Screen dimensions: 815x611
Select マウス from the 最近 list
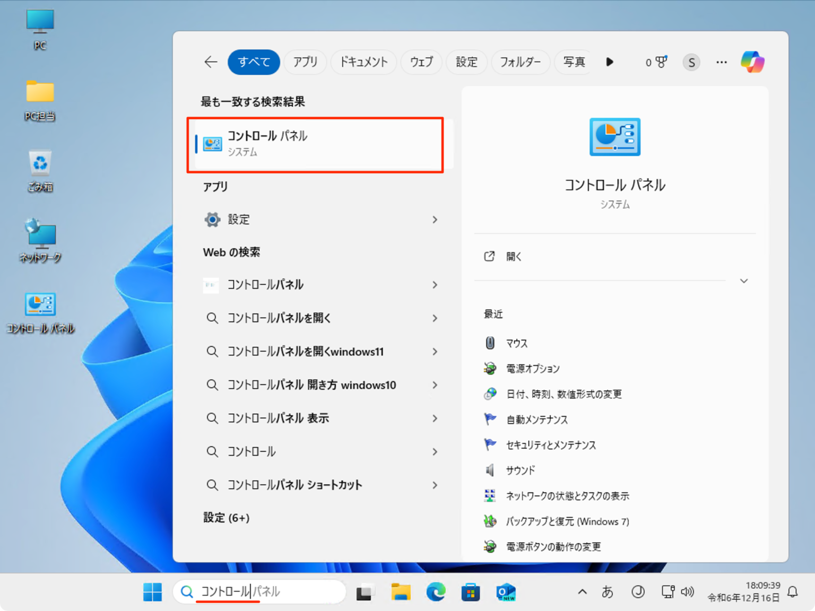pyautogui.click(x=517, y=343)
